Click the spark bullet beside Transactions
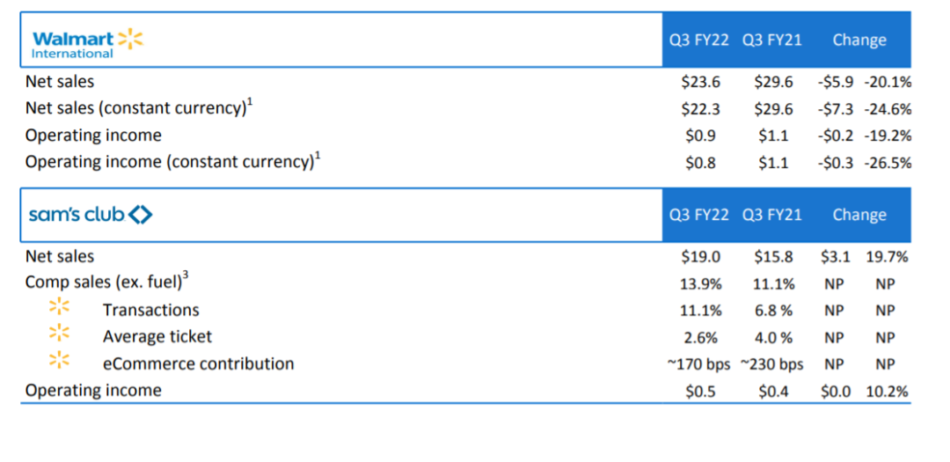Viewport: 950px width, 462px height. pyautogui.click(x=60, y=307)
